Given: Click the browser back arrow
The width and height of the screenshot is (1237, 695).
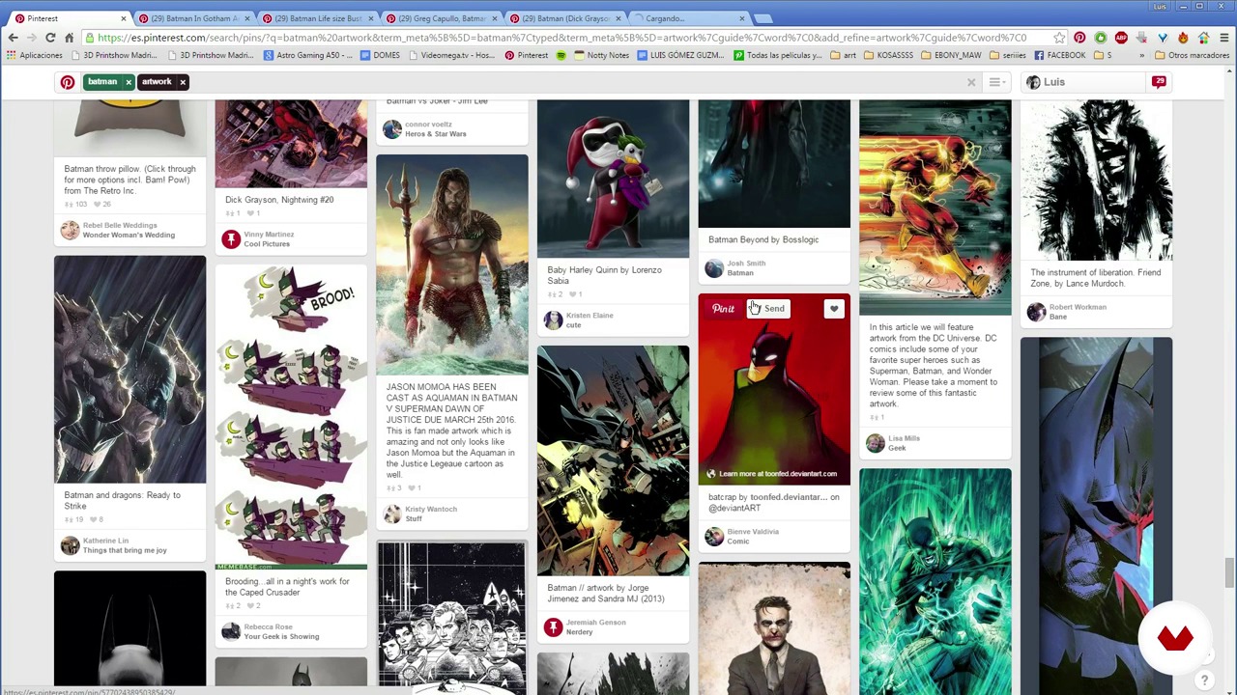Looking at the screenshot, I should click(x=13, y=38).
